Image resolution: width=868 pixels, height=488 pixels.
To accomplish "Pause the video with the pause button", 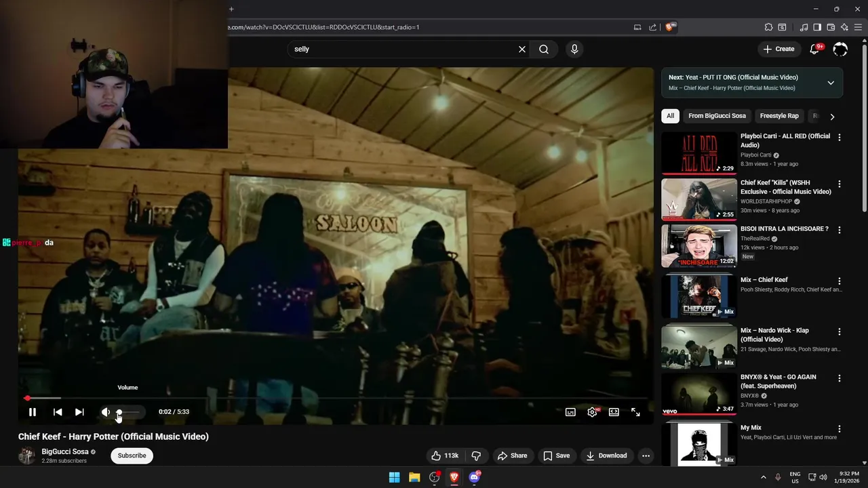I will [x=32, y=411].
